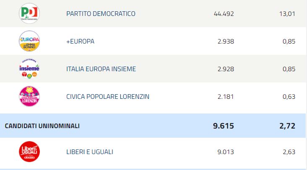Click +Europa vote count 2.938

click(226, 41)
